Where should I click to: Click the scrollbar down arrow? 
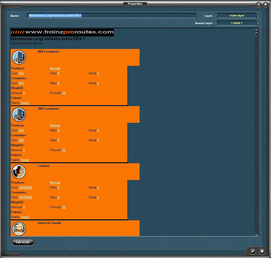point(256,235)
